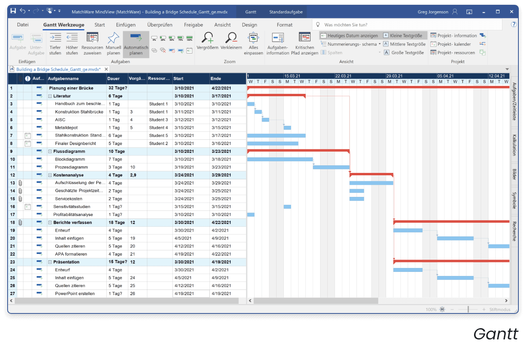Open the Kalkulation side panel tab
Image resolution: width=526 pixels, height=345 pixels.
(x=514, y=145)
